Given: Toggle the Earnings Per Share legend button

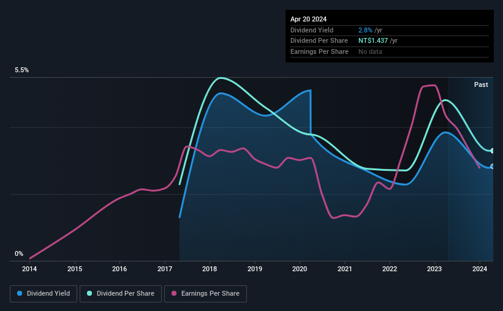Looking at the screenshot, I should click(205, 294).
